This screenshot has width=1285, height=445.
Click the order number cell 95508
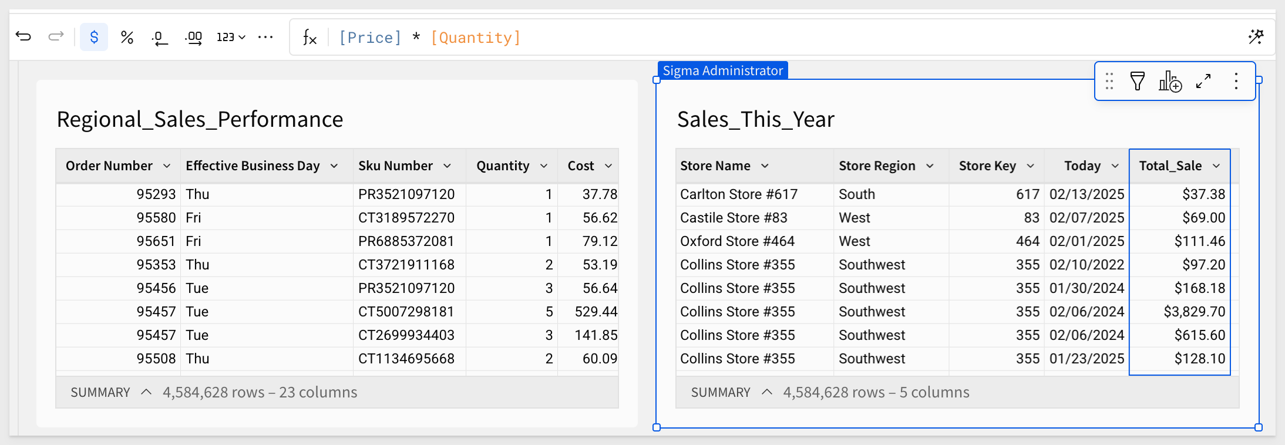click(x=118, y=359)
